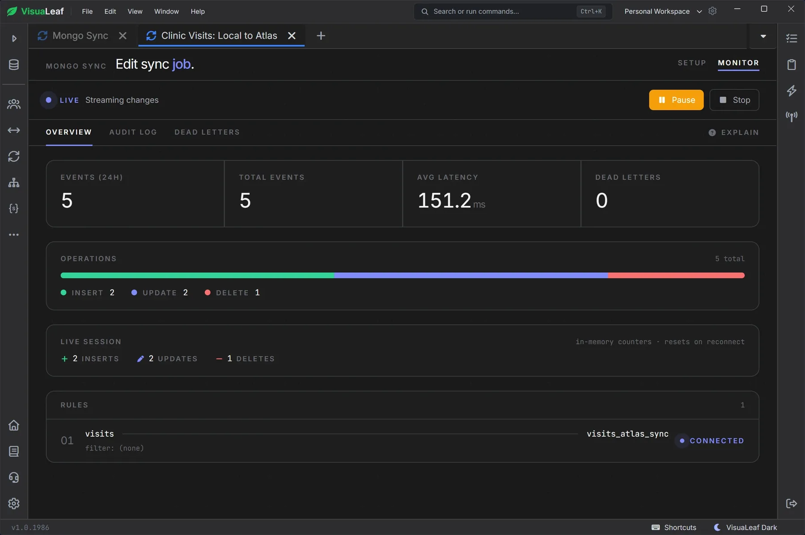Change the VisuaLeaf Dark theme
The image size is (805, 535).
click(x=745, y=527)
